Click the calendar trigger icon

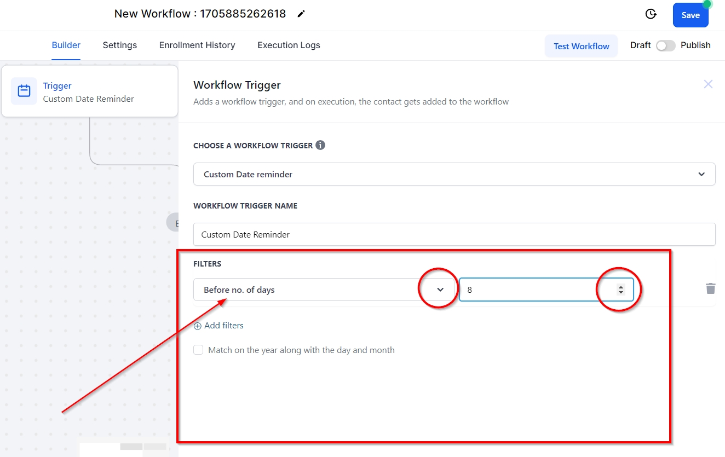(24, 91)
